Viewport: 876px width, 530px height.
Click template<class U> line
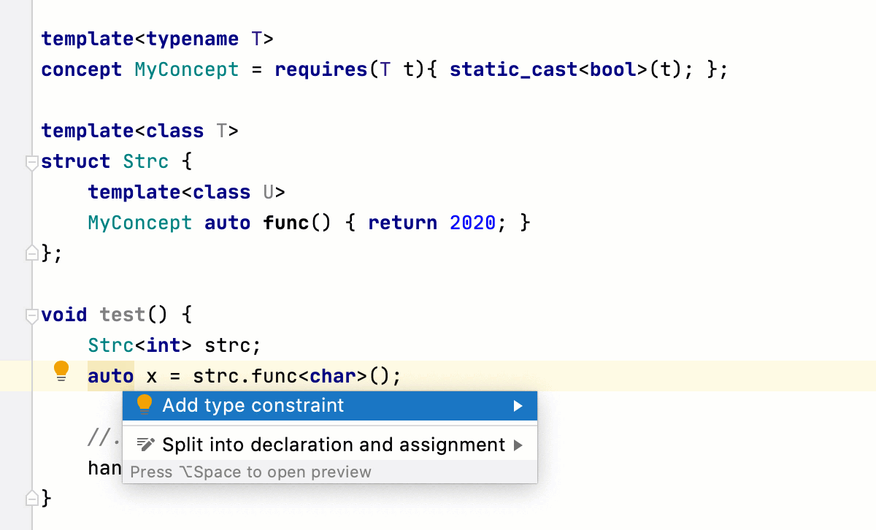(187, 192)
